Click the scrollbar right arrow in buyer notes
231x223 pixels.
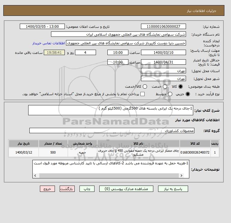181,175
